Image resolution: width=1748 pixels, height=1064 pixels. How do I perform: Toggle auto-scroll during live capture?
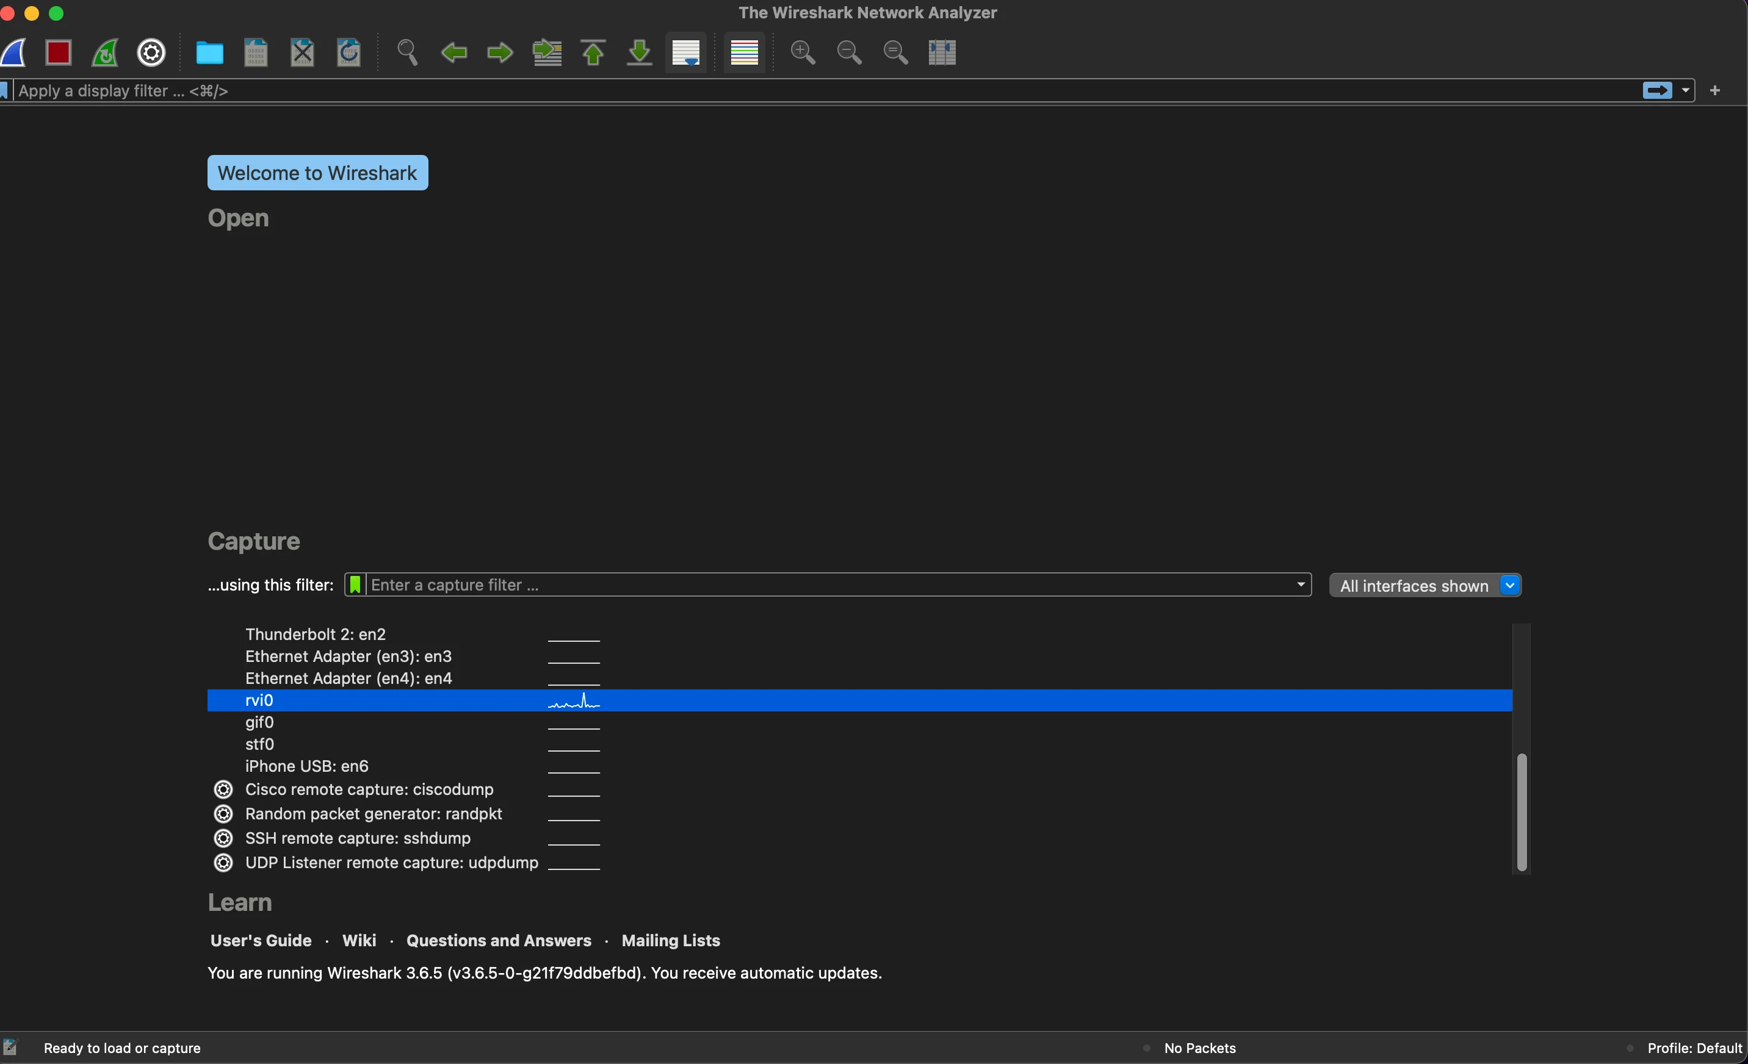[x=685, y=52]
